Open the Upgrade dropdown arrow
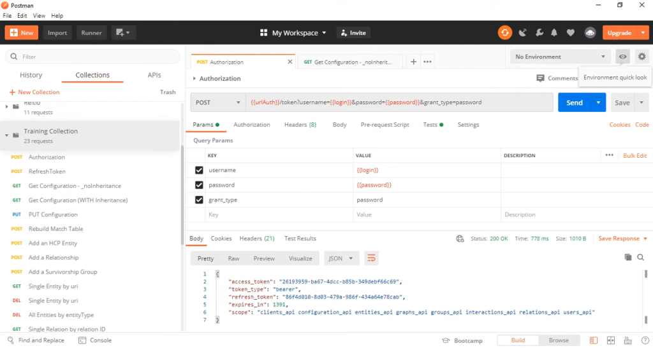This screenshot has height=348, width=653. coord(643,33)
